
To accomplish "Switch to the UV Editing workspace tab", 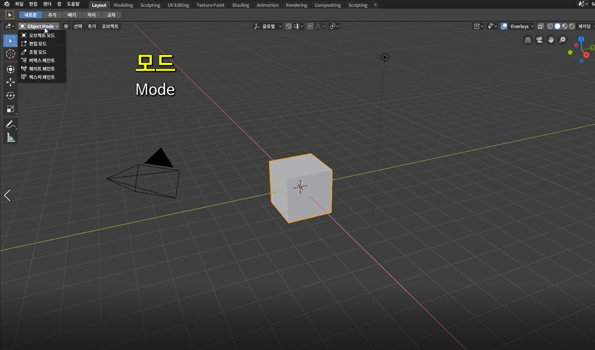I will pyautogui.click(x=178, y=5).
